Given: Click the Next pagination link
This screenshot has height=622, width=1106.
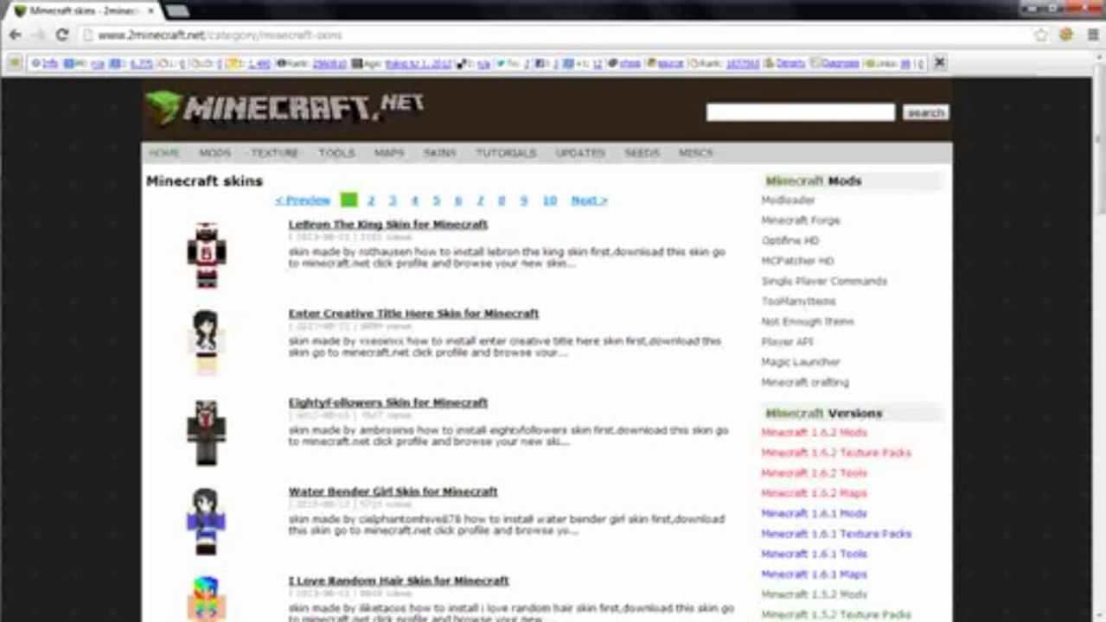Looking at the screenshot, I should click(589, 200).
